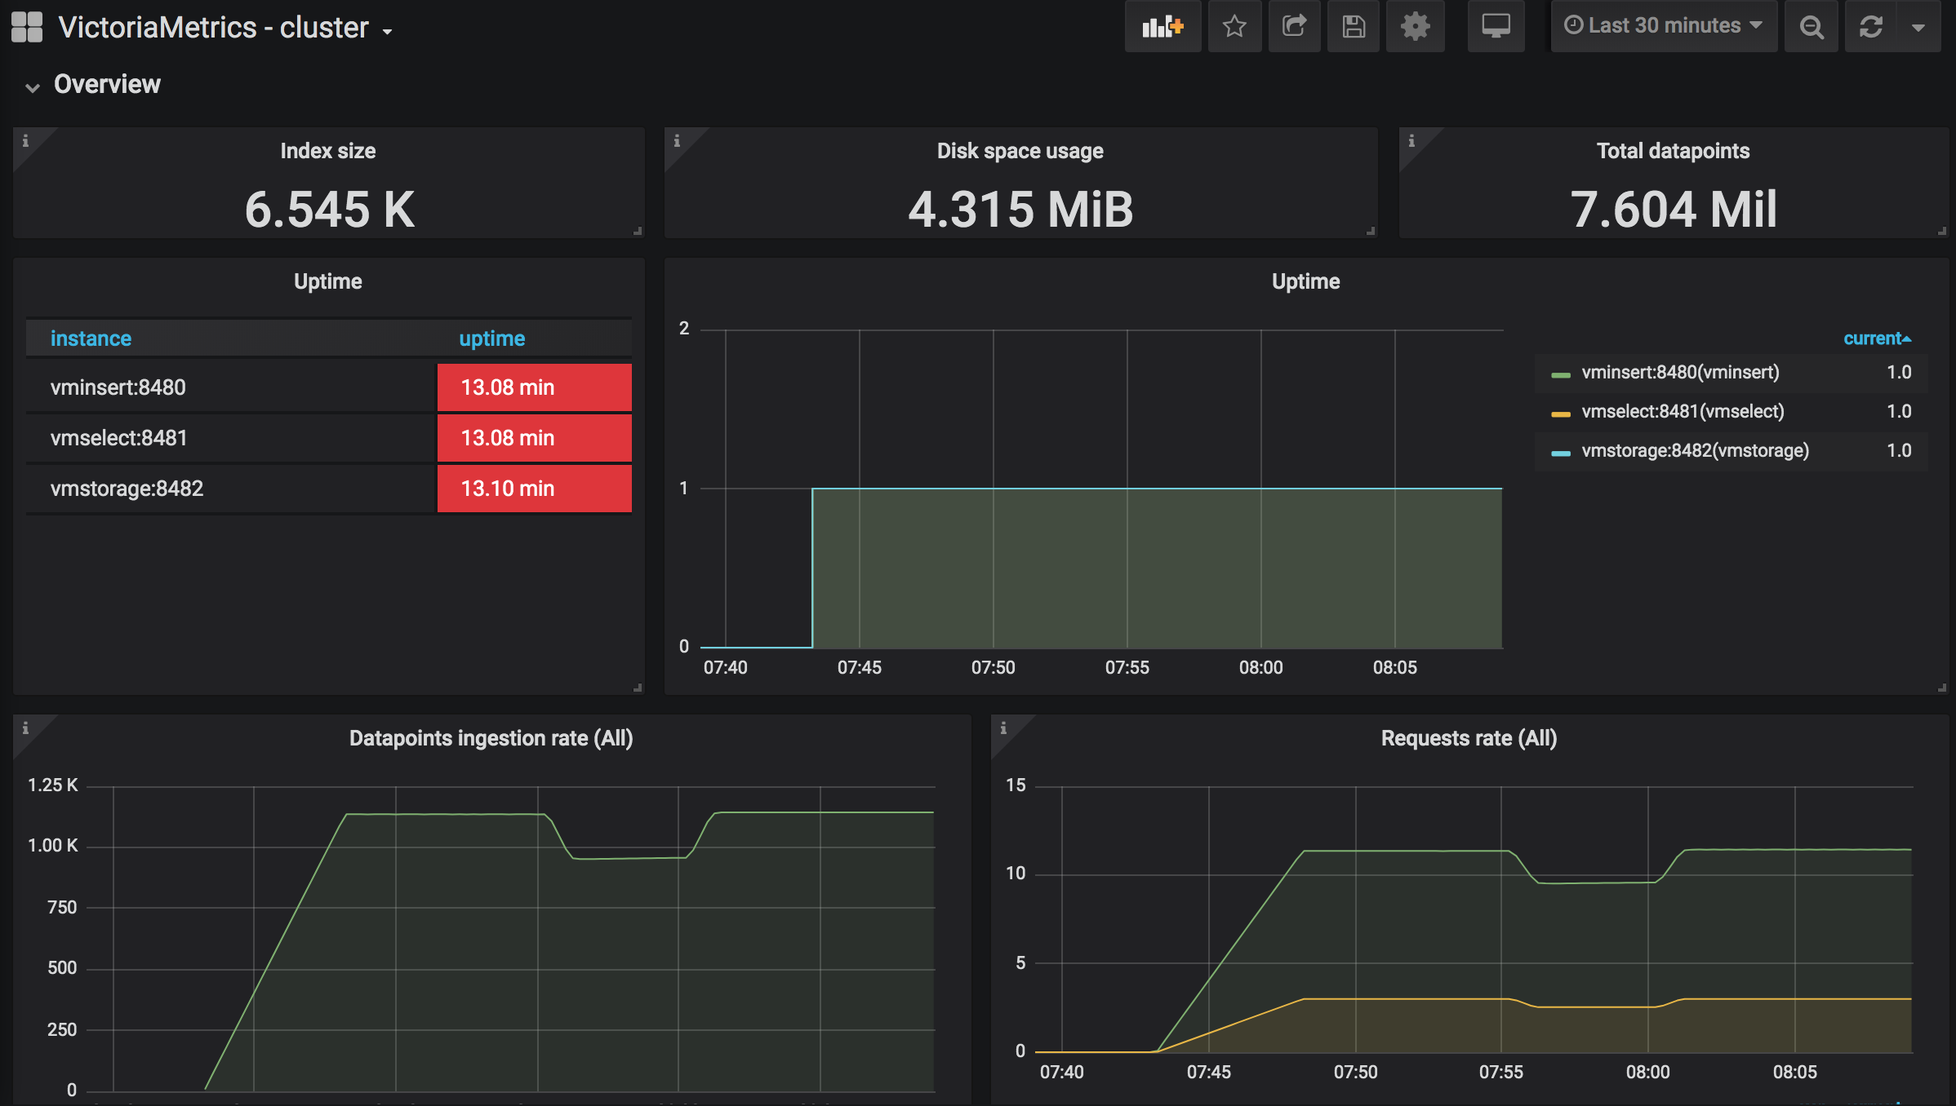This screenshot has width=1956, height=1106.
Task: Open the Grafana dashboards grid icon
Action: [27, 27]
